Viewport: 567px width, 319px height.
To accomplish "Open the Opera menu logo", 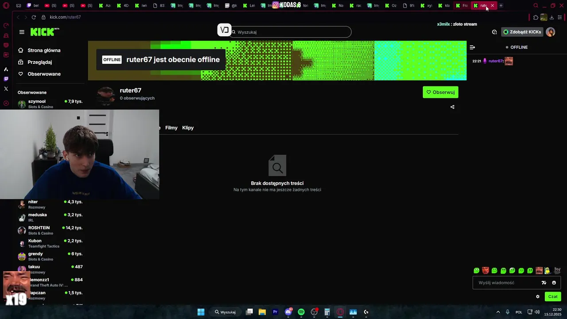I will click(6, 5).
